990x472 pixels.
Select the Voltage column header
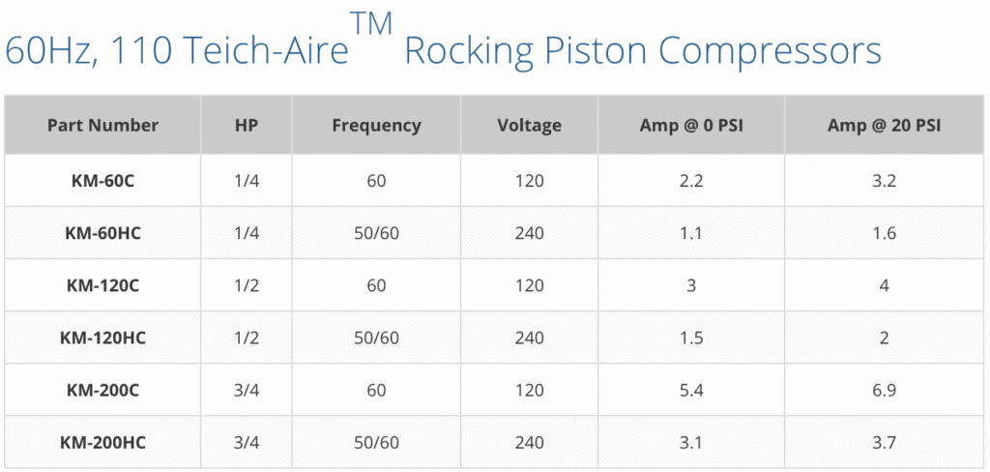pyautogui.click(x=529, y=126)
